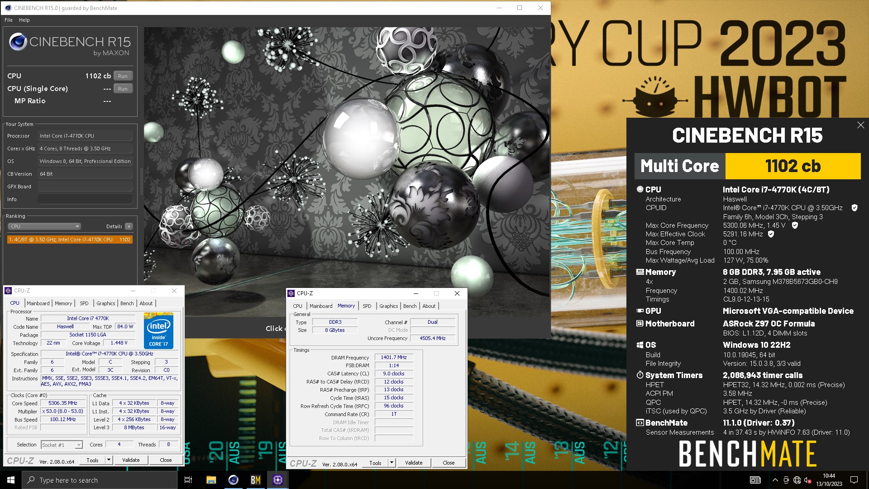
Task: Open the Socket #1 selection dropdown
Action: pyautogui.click(x=62, y=445)
